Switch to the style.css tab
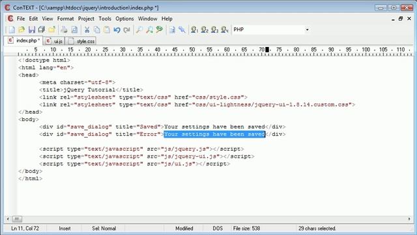The width and height of the screenshot is (417, 235). pos(81,41)
